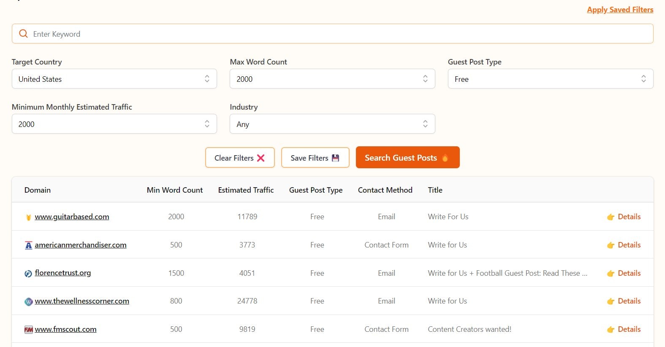
Task: Open the www.guitarbased.com link
Action: point(72,217)
